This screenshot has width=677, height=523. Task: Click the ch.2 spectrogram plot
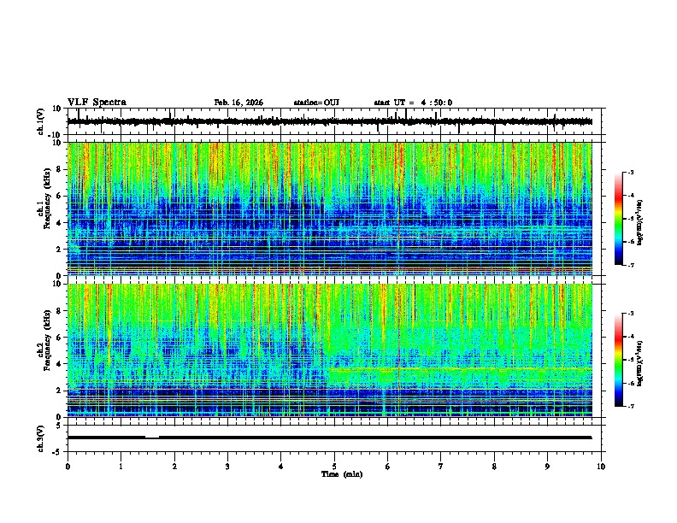(x=330, y=350)
